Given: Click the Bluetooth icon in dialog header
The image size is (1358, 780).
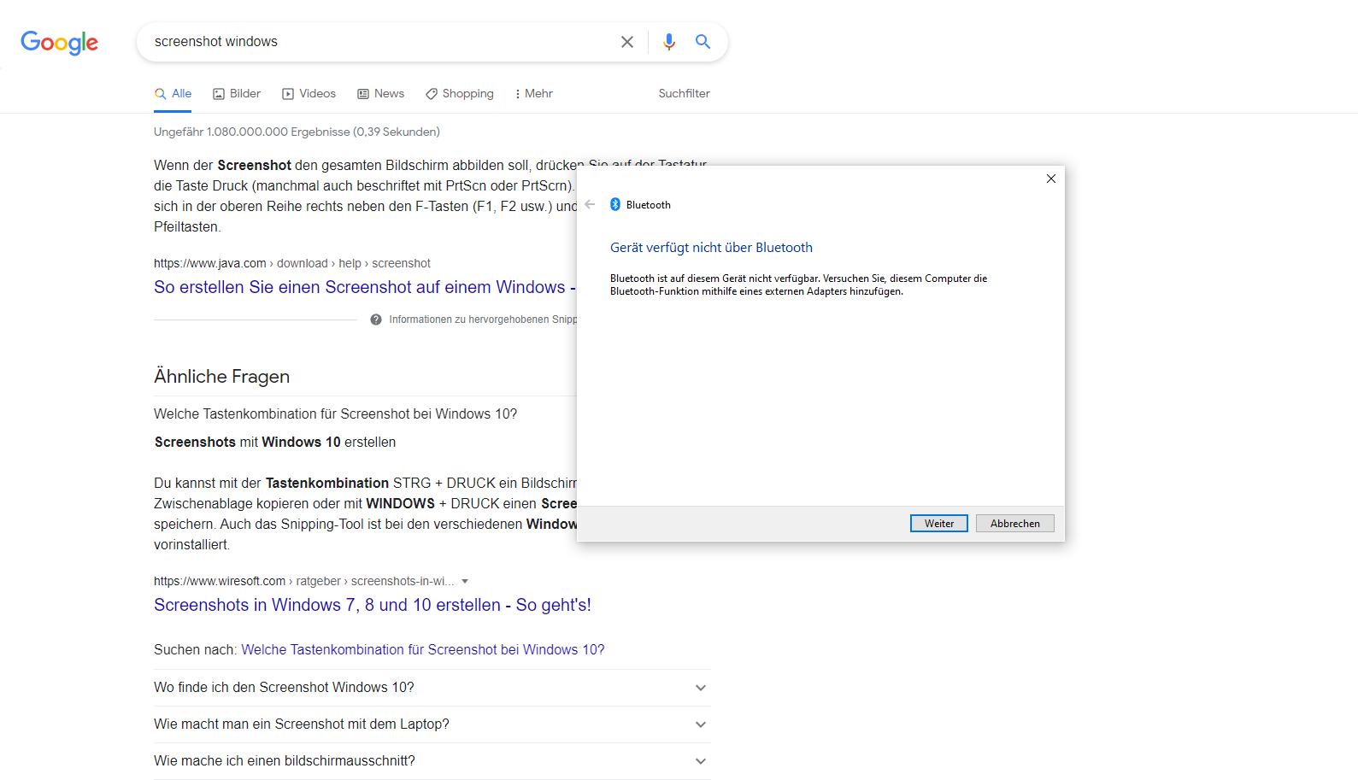Looking at the screenshot, I should pos(615,204).
